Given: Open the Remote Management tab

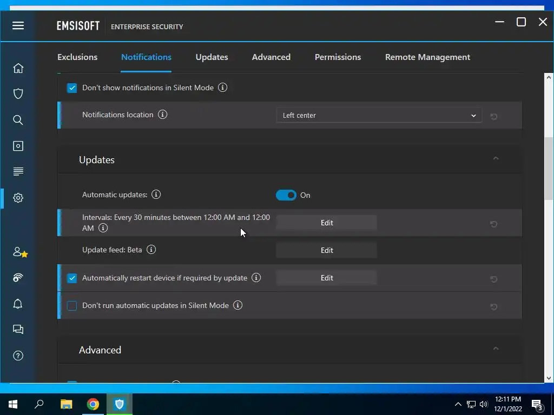Looking at the screenshot, I should click(x=427, y=57).
